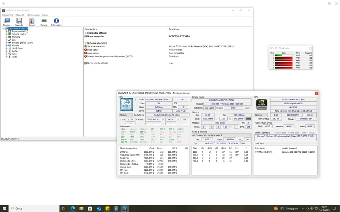
Task: Click the NVIDIA Quadro logo in GPU panel
Action: [262, 105]
